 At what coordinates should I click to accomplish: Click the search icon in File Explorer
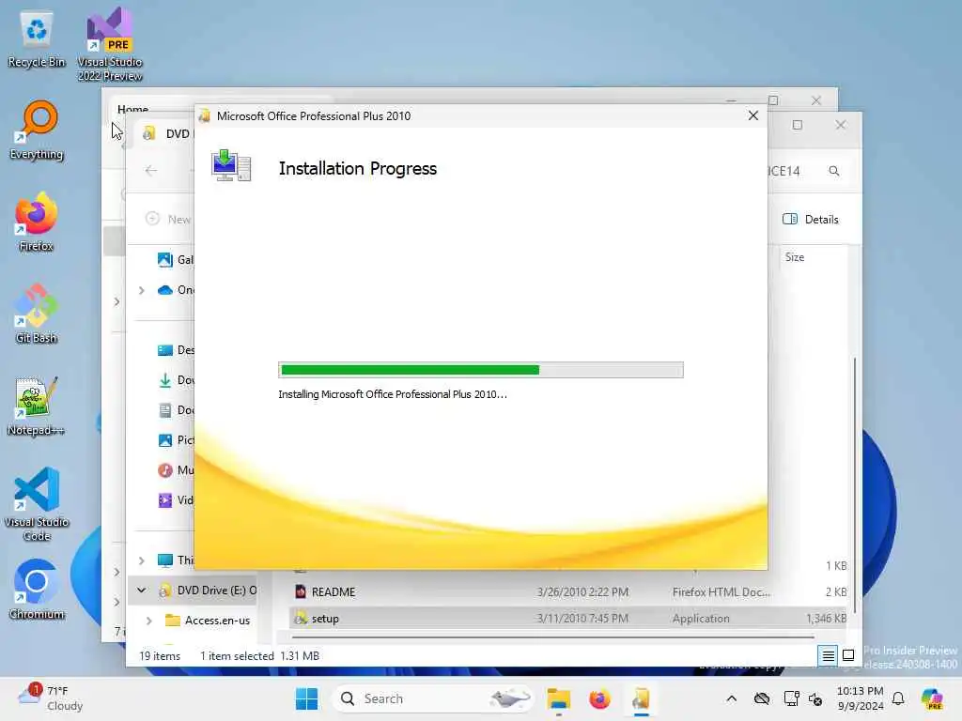(x=834, y=171)
